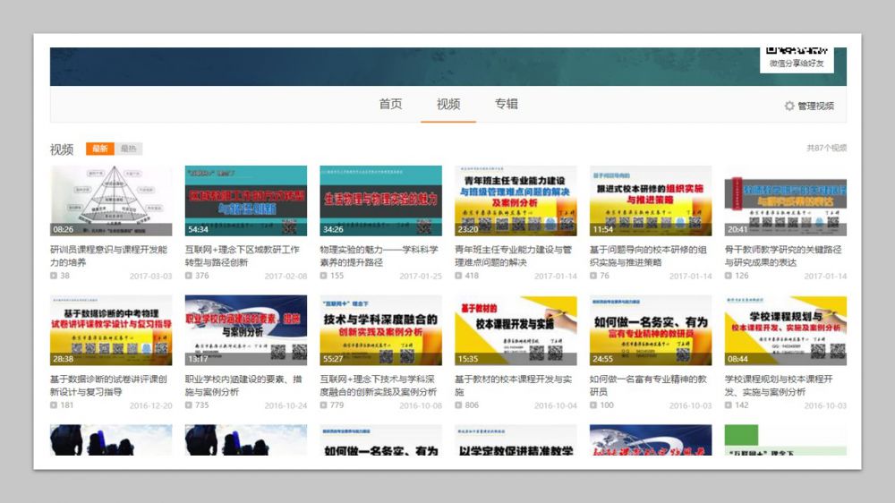
Task: Select the 视频 tab
Action: click(448, 104)
